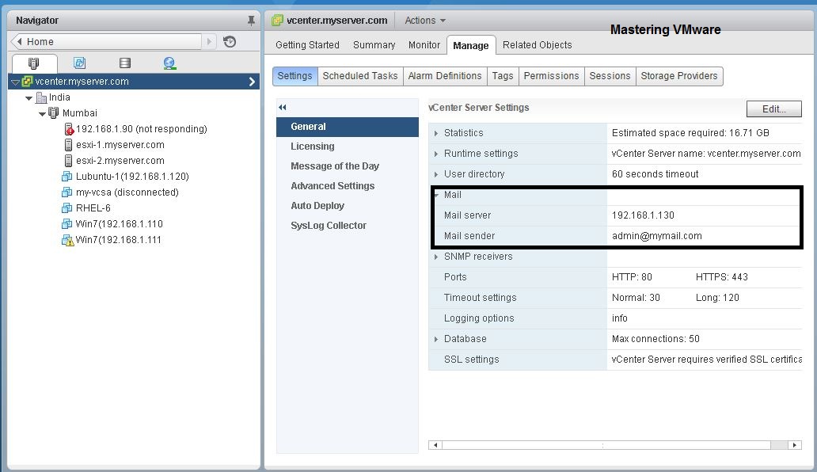Click the my-vcsa virtual machine icon

(66, 192)
